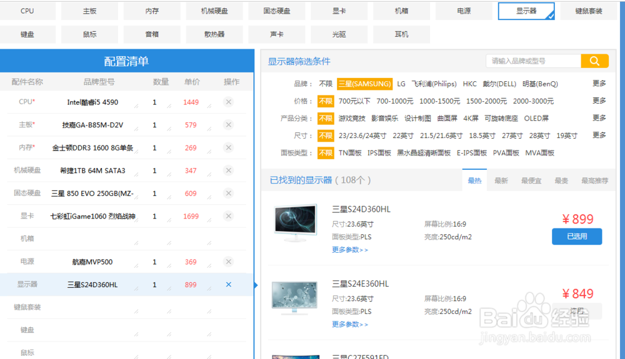Go to the 机箱 category tab
The width and height of the screenshot is (625, 359).
point(401,11)
